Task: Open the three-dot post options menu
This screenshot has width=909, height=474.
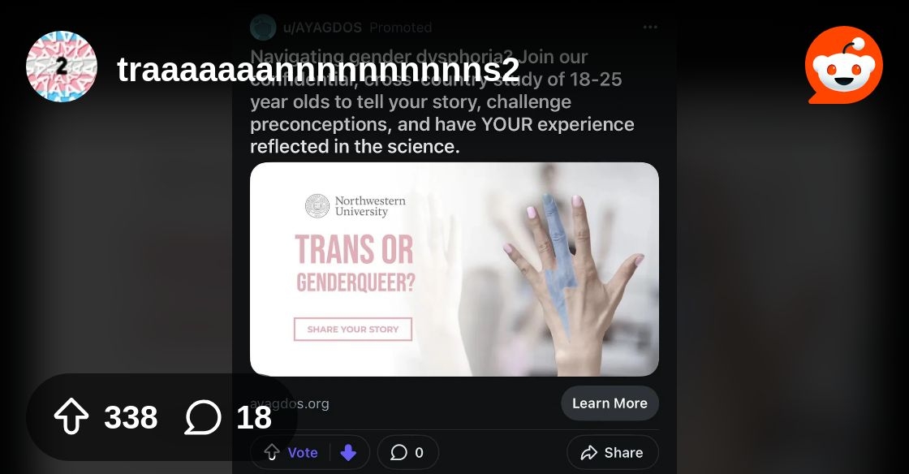Action: (x=650, y=27)
